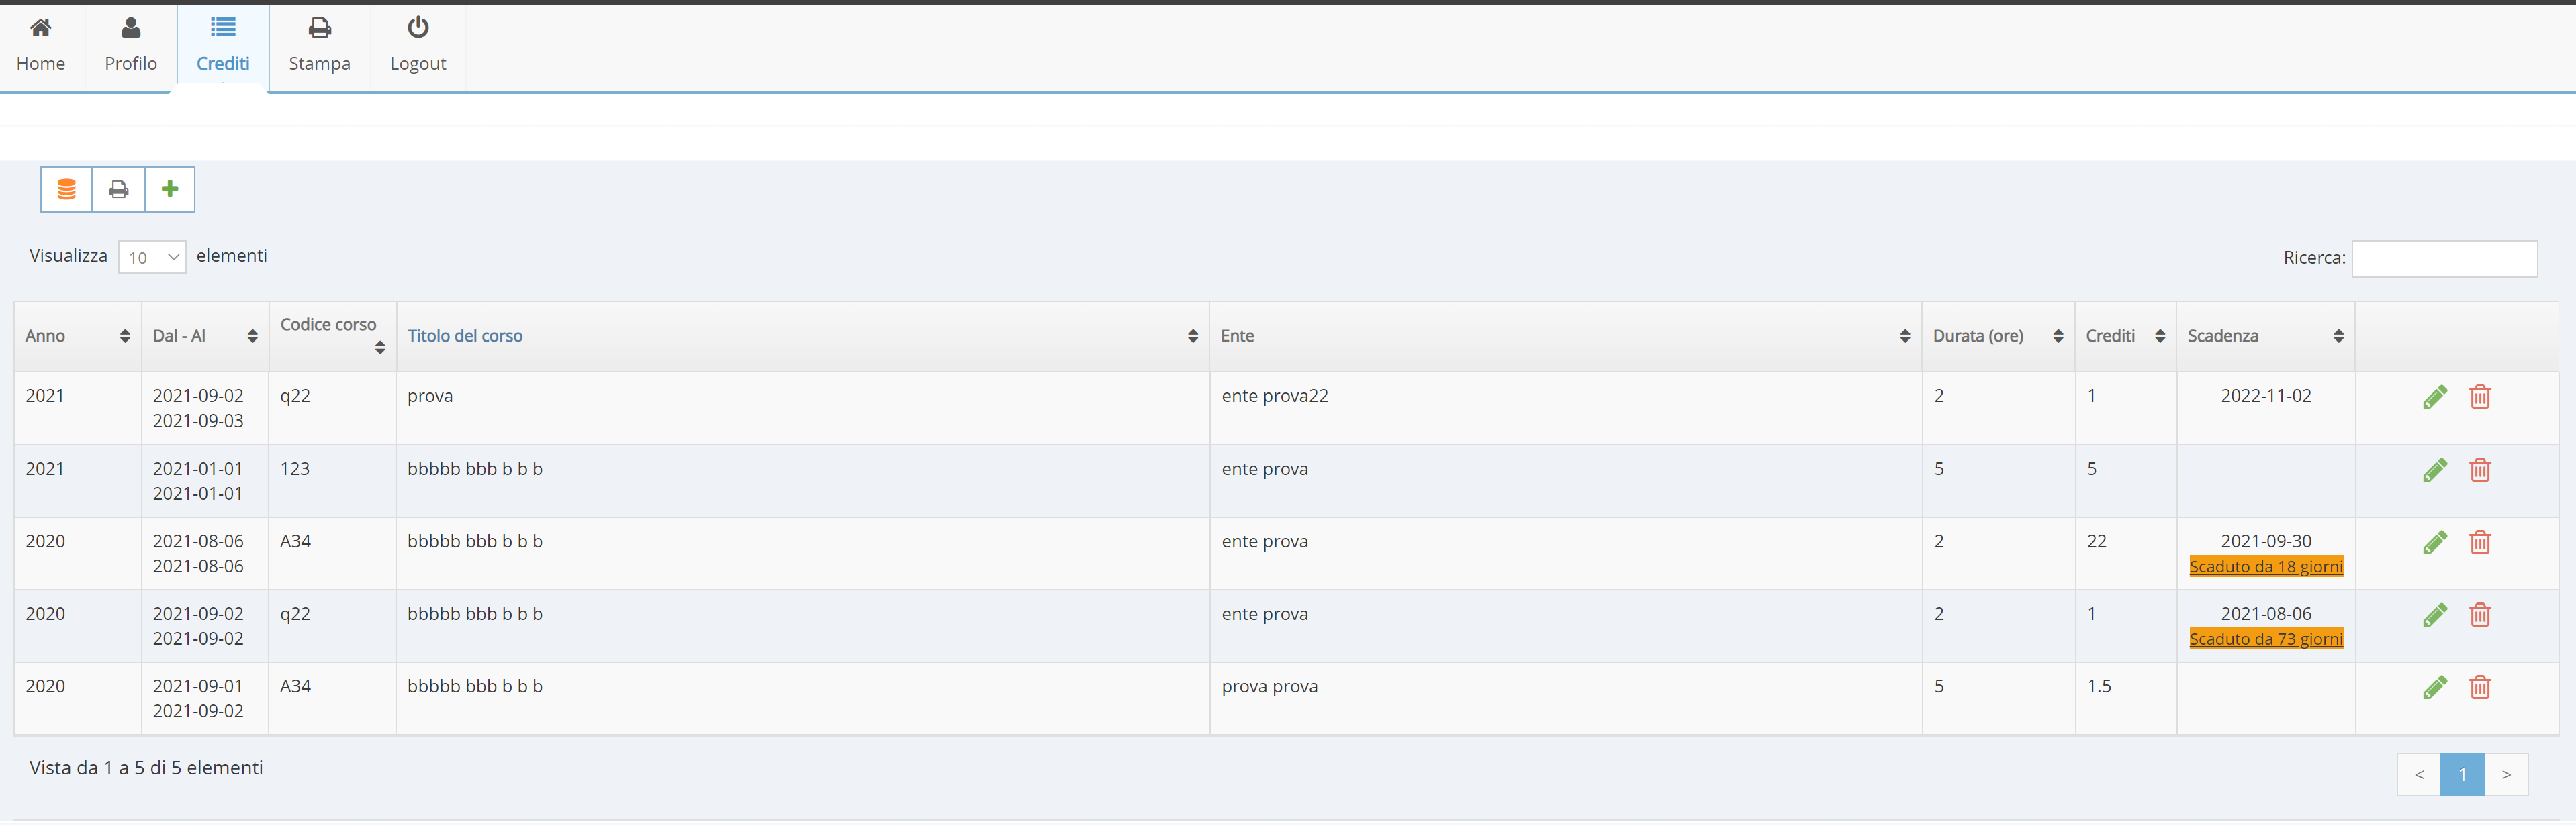Screen dimensions: 2576x840
Task: Edit the row expired 18 days ago
Action: (2435, 542)
